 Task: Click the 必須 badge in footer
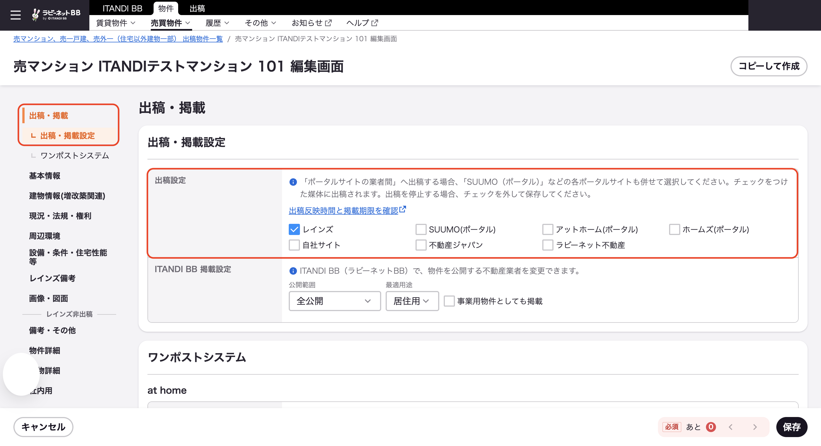tap(672, 427)
